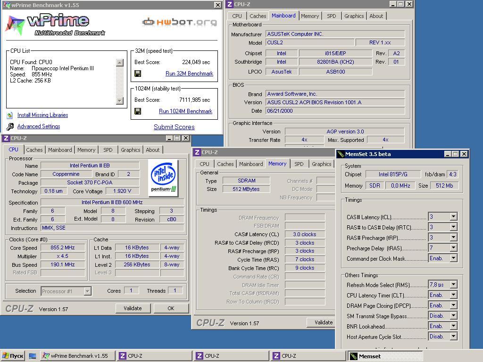Open the Host Aperture Cycle Slot dropdown

click(453, 337)
